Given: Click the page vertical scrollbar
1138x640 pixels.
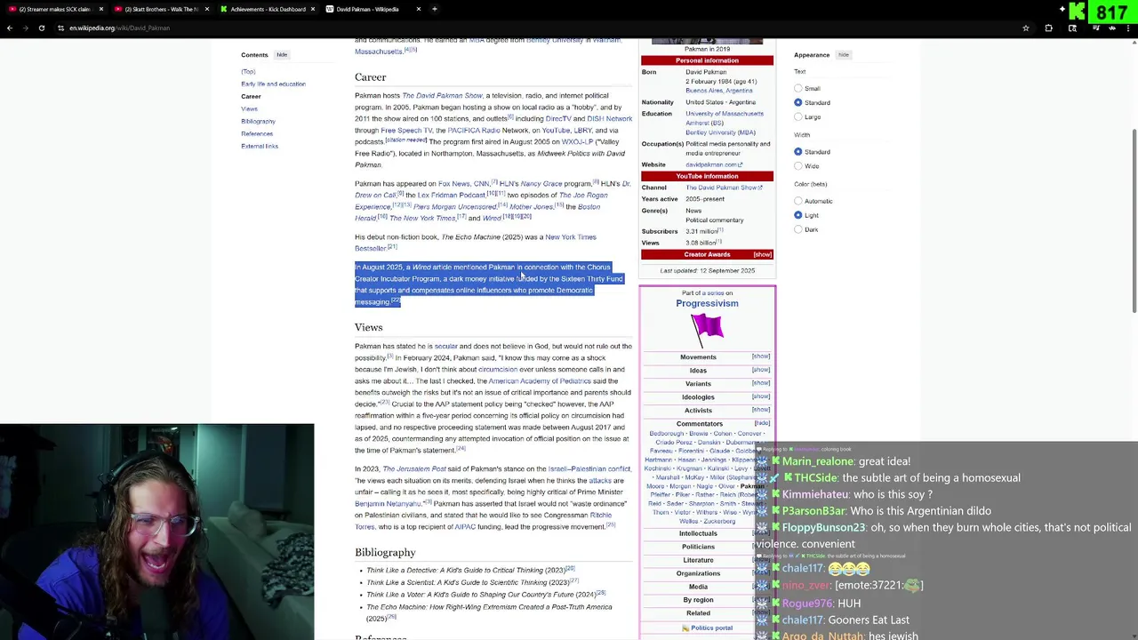Looking at the screenshot, I should point(1134,220).
